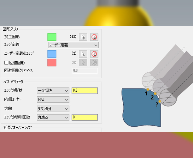Expand the エッジの切削回数 dropdown showing 丸める
Screen dimensions: 193x158
point(53,118)
